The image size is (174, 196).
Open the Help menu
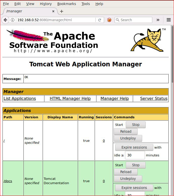(x=99, y=4)
